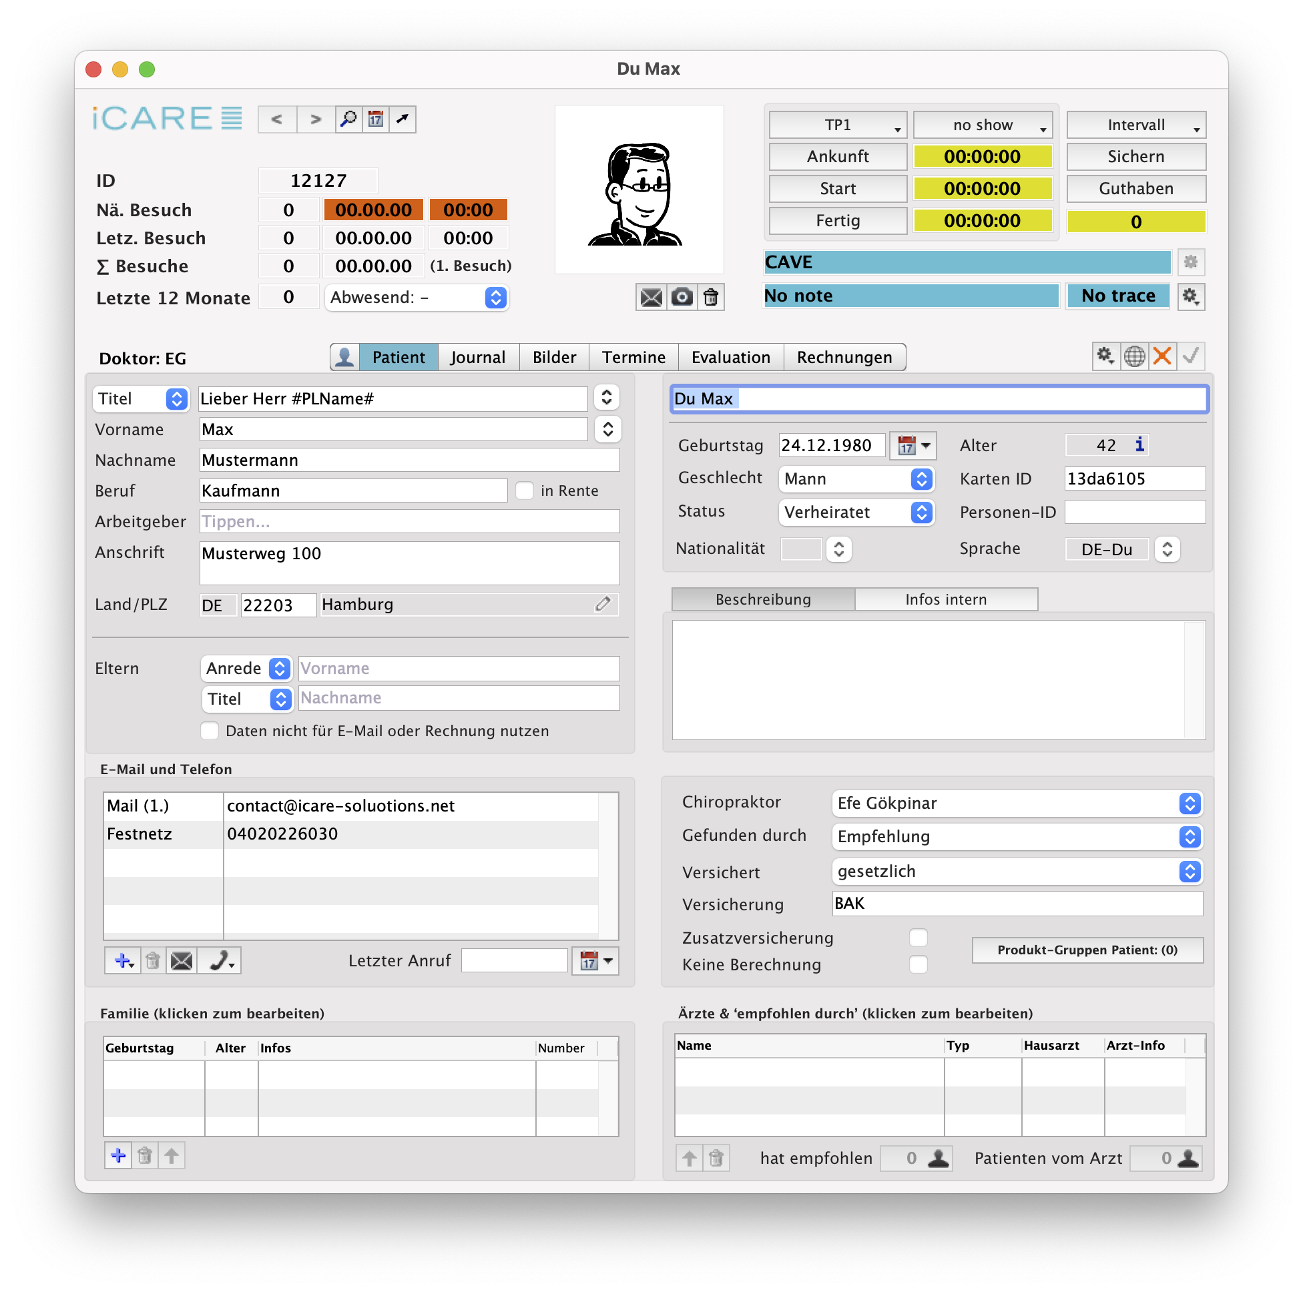
Task: Click the phone call icon
Action: [220, 961]
